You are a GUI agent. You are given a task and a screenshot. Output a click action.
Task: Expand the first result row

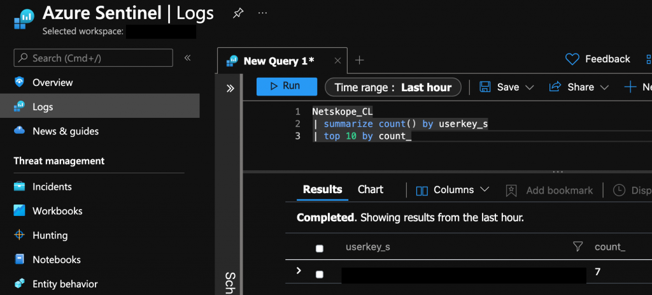tap(298, 271)
